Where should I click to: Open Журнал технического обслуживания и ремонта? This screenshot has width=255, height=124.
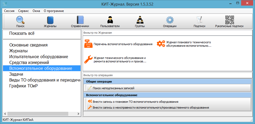119,60
